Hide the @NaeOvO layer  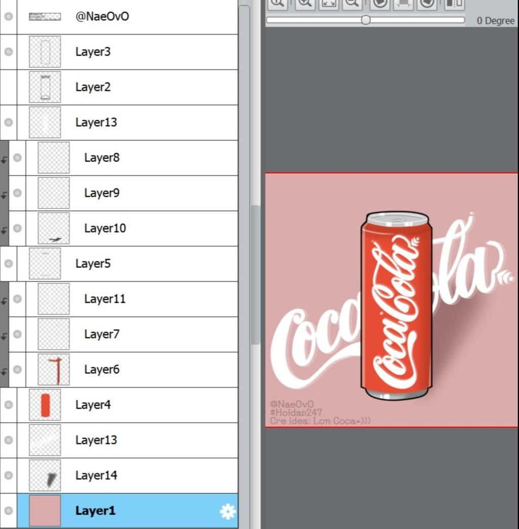point(9,16)
